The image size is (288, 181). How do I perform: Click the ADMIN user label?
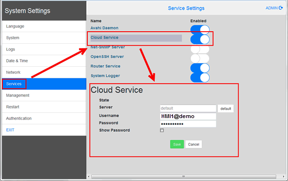pyautogui.click(x=272, y=8)
